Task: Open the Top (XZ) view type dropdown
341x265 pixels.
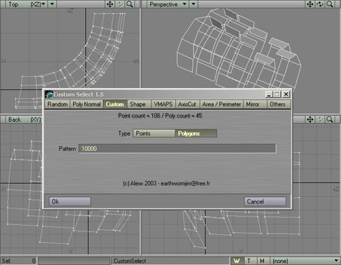Action: tap(27, 4)
